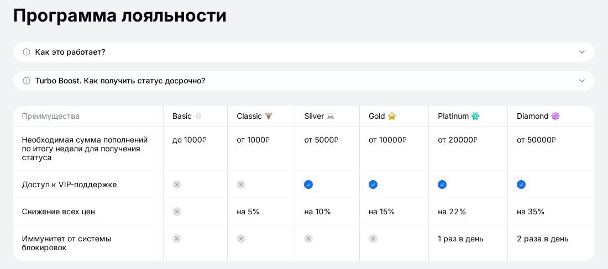Click the Platinum status badge icon
This screenshot has height=269, width=608.
click(475, 116)
